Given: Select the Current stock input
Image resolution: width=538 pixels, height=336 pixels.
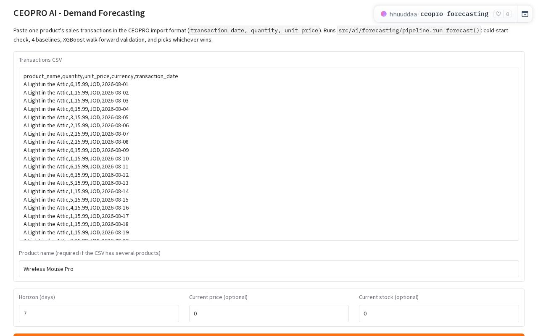Looking at the screenshot, I should point(439,313).
